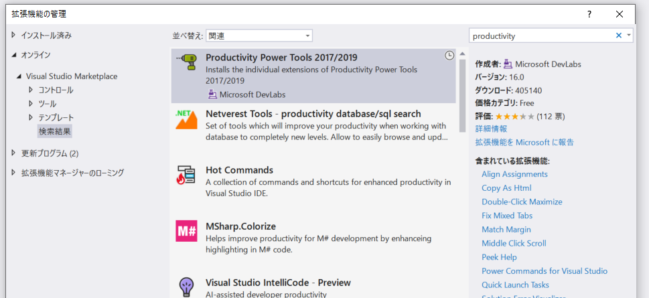The height and width of the screenshot is (298, 649).
Task: Open the Copy As Html link
Action: click(x=506, y=188)
